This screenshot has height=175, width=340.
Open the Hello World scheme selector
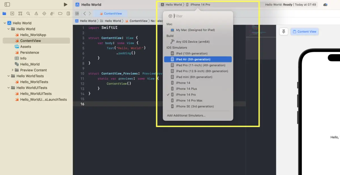click(171, 5)
